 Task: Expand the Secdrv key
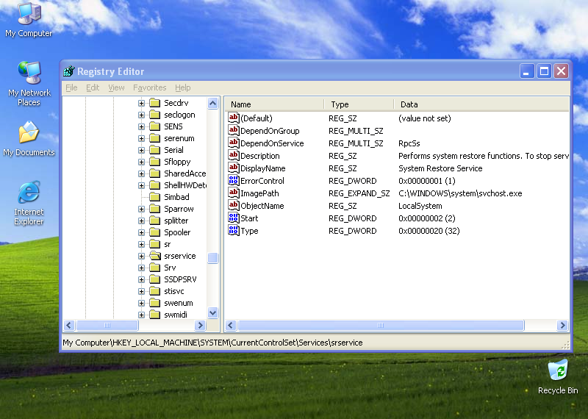141,103
